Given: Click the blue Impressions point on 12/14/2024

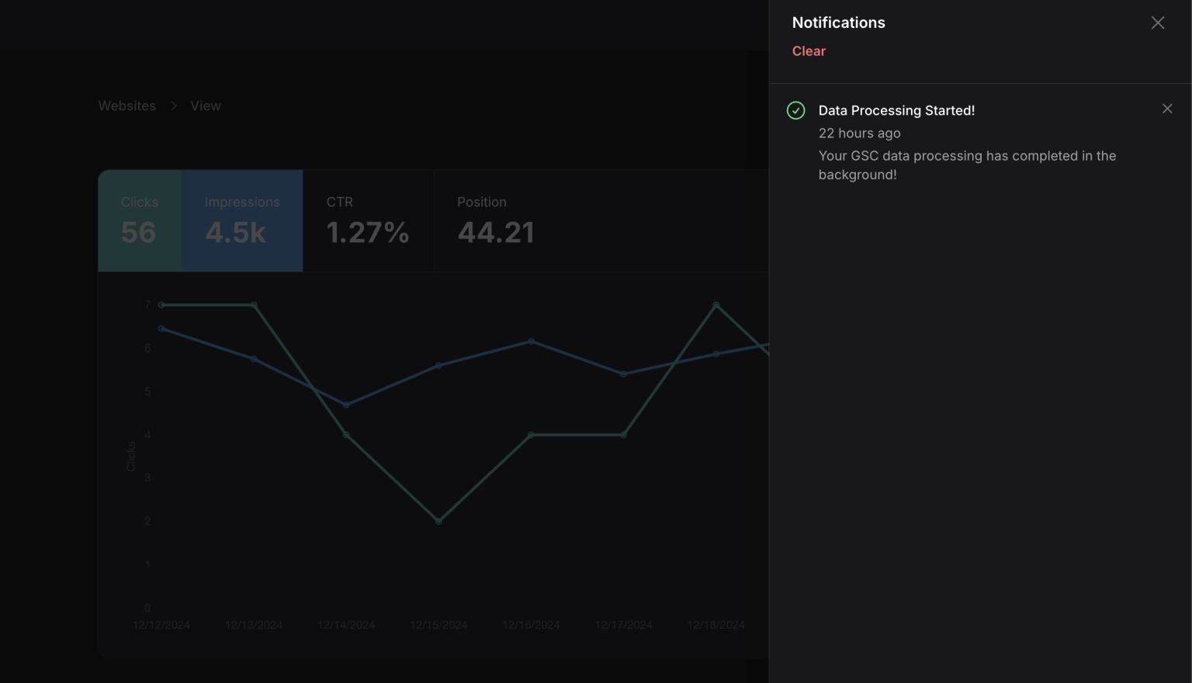Looking at the screenshot, I should point(346,404).
